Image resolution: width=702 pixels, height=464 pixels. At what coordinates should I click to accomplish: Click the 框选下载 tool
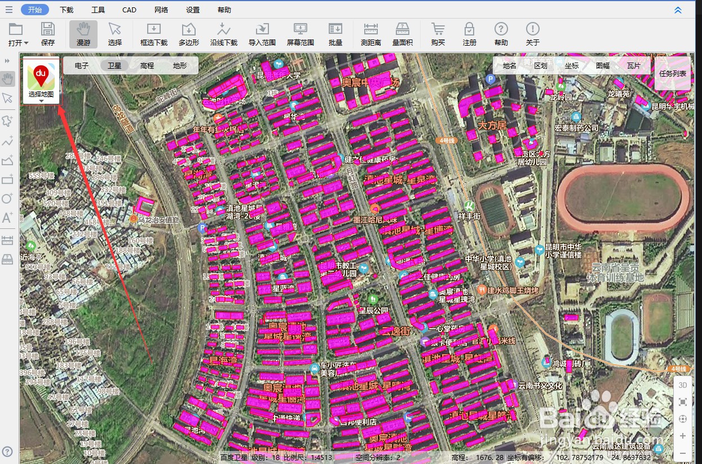click(x=154, y=34)
